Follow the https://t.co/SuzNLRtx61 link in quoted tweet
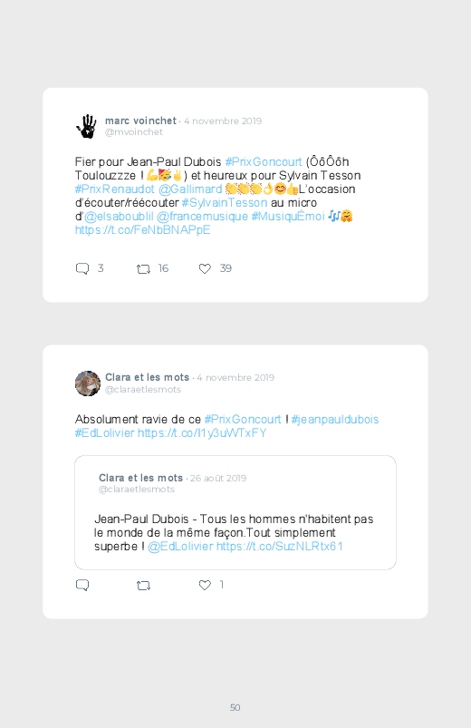 [280, 546]
